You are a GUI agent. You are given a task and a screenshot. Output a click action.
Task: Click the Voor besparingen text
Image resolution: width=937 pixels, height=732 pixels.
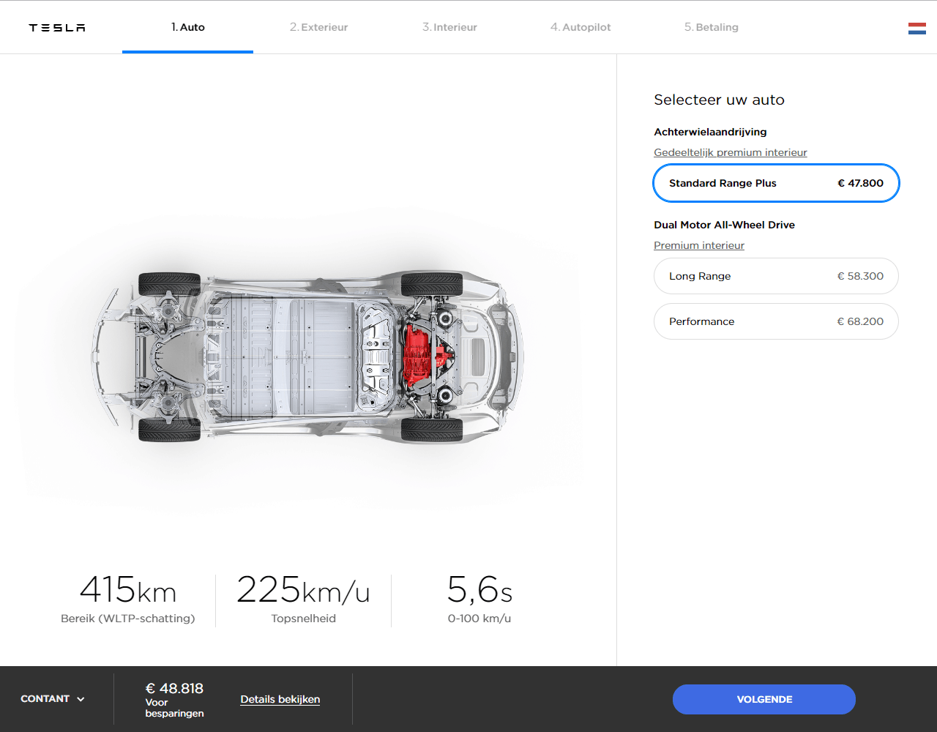click(174, 708)
